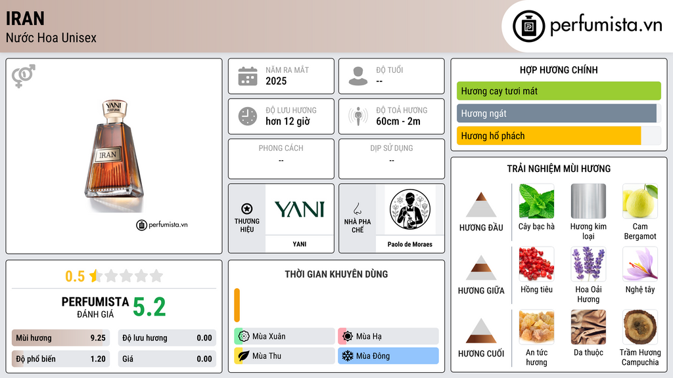
Task: Click the Hợp hương chính heading
Action: (559, 70)
